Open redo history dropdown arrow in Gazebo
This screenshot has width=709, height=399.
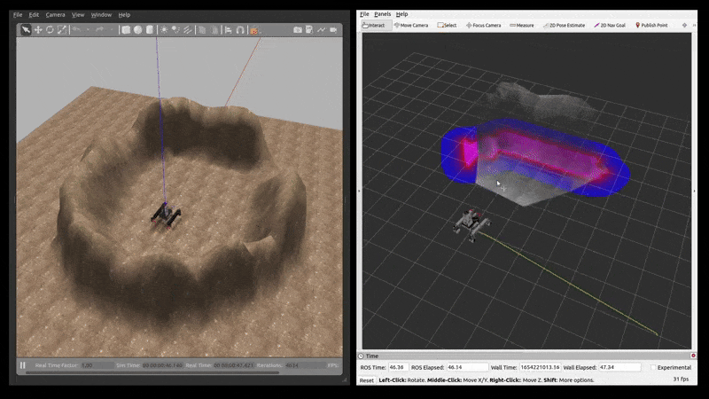click(x=112, y=30)
